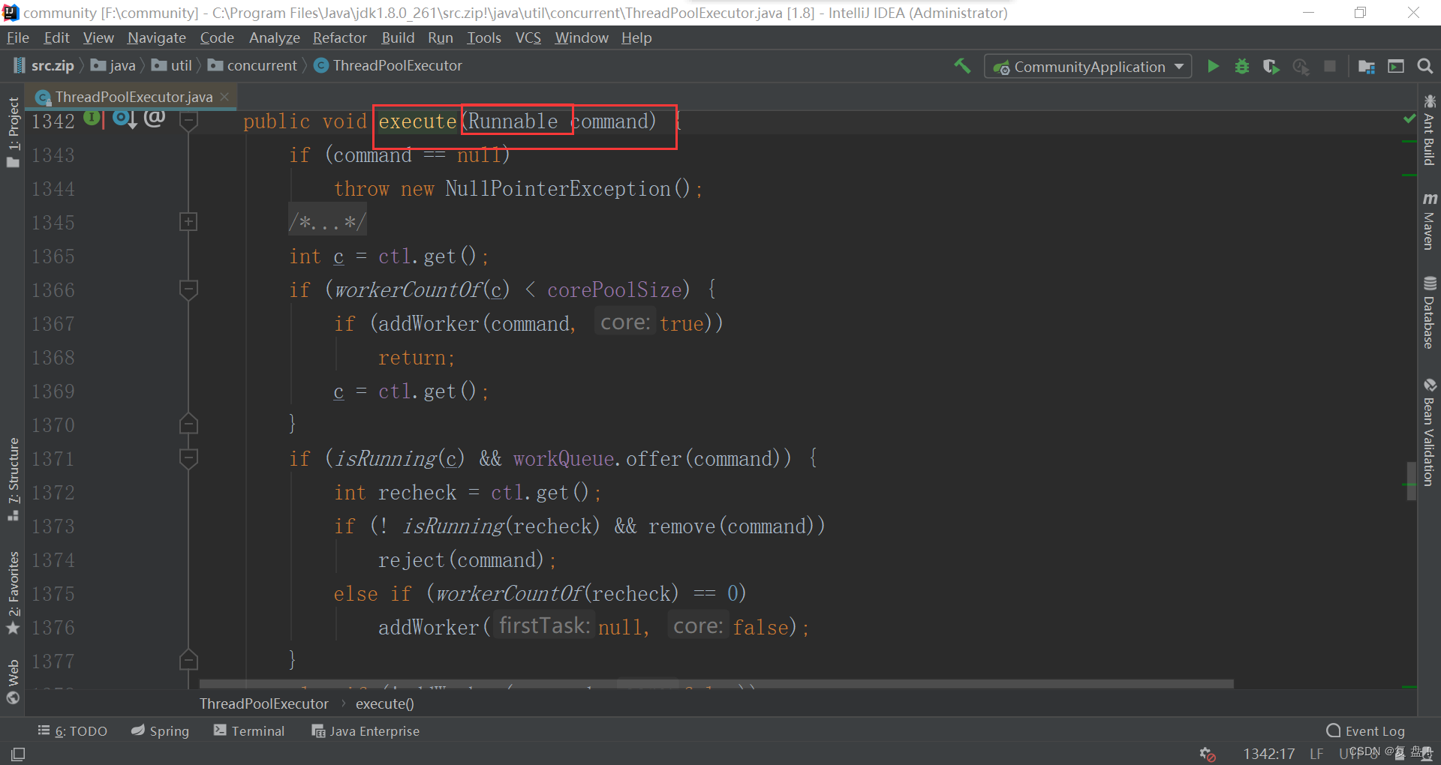The height and width of the screenshot is (765, 1441).
Task: Toggle the Maven side panel
Action: click(x=1429, y=220)
